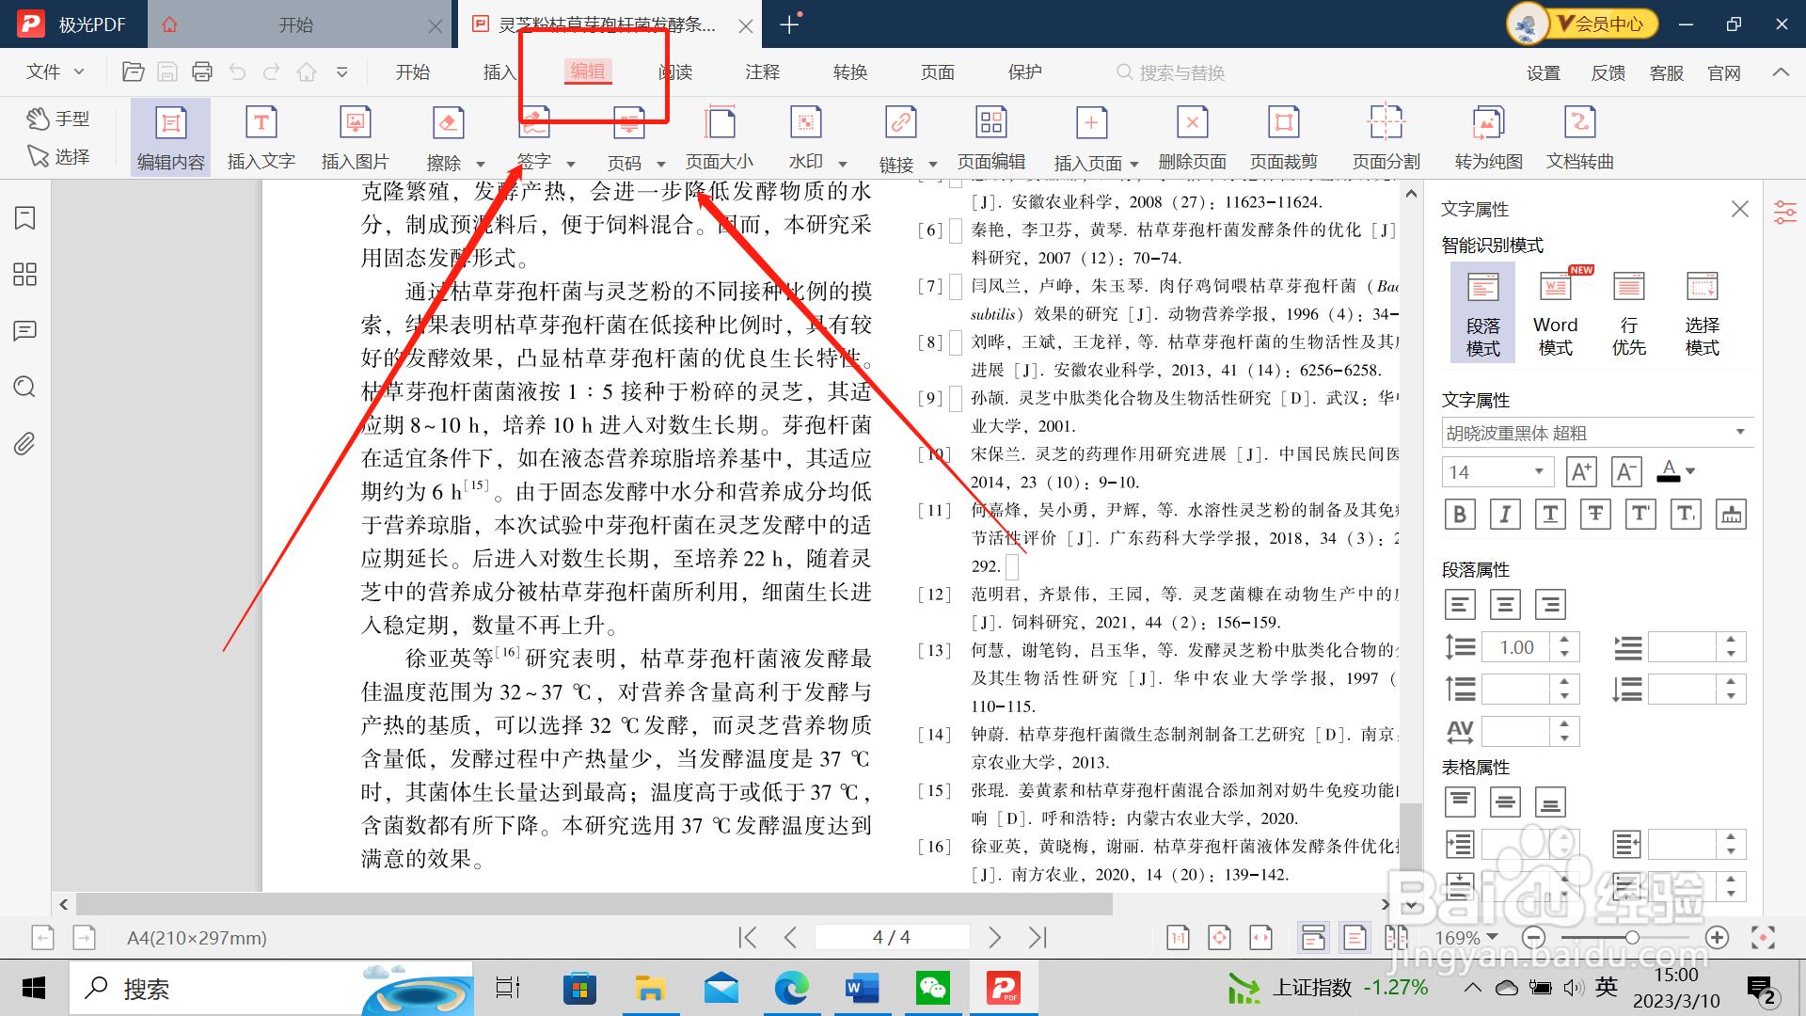
Task: Open bookmarks panel in left sidebar
Action: tap(25, 218)
